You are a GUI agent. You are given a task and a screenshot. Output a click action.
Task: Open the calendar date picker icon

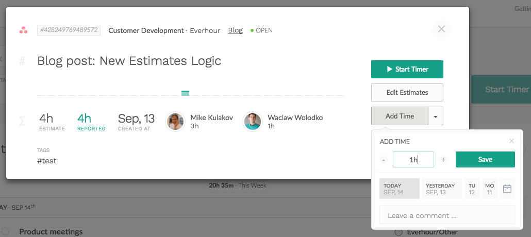(x=507, y=189)
